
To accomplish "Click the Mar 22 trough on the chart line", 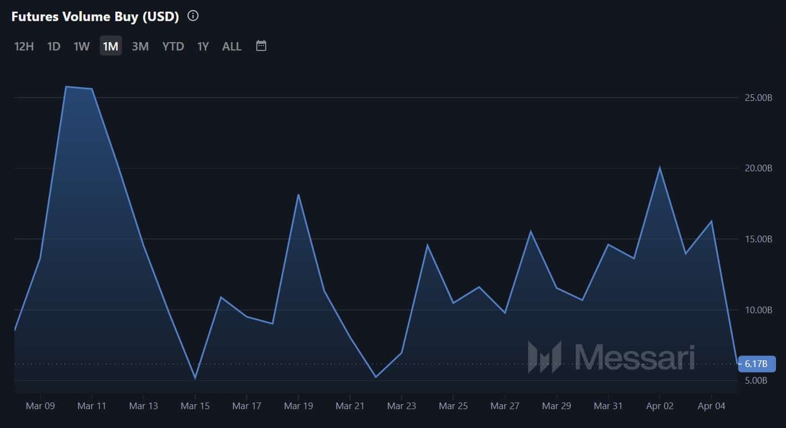I will tap(376, 377).
